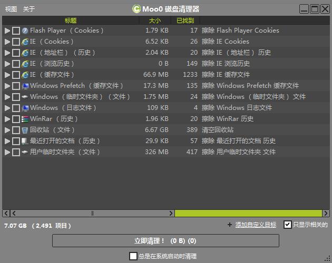Viewport: 332px width, 263px height.
Task: Expand the Windows 临时文件夹 row
Action: (x=7, y=97)
